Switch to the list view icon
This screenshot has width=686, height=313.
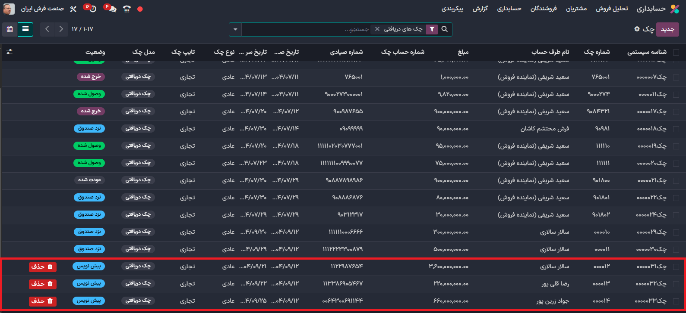pyautogui.click(x=25, y=29)
